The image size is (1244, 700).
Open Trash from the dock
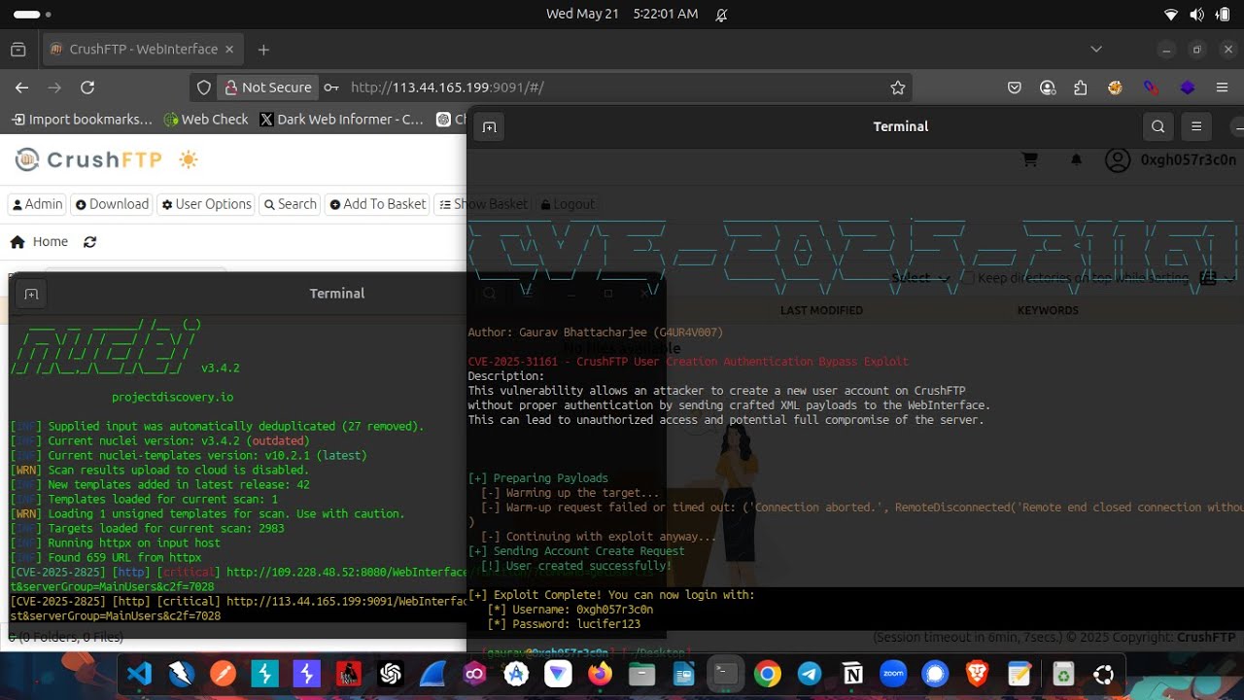coord(1062,674)
